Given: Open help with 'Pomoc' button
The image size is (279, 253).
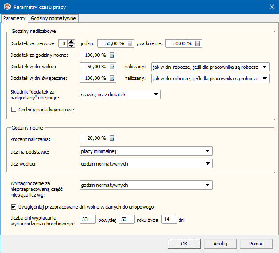Looking at the screenshot, I should pyautogui.click(x=256, y=244).
